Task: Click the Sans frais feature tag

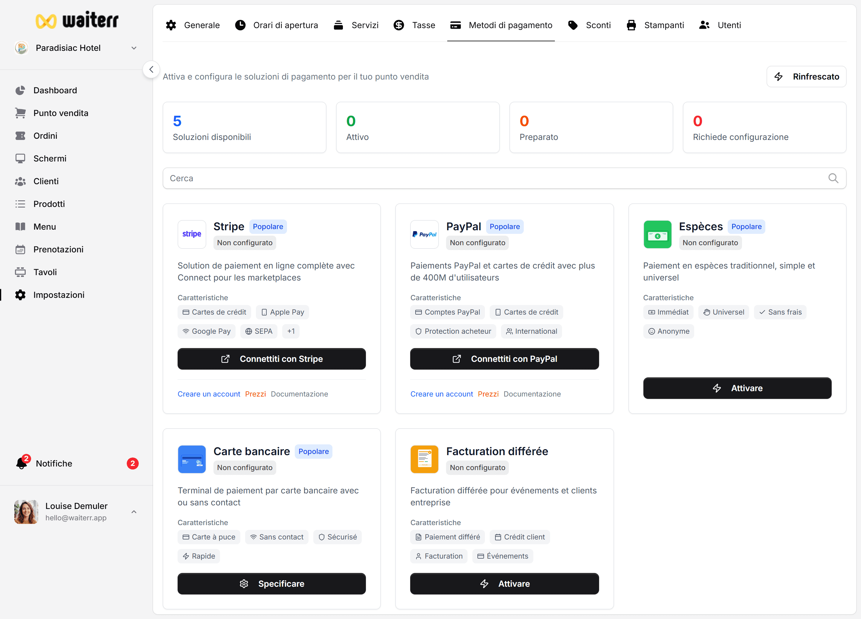Action: tap(780, 312)
